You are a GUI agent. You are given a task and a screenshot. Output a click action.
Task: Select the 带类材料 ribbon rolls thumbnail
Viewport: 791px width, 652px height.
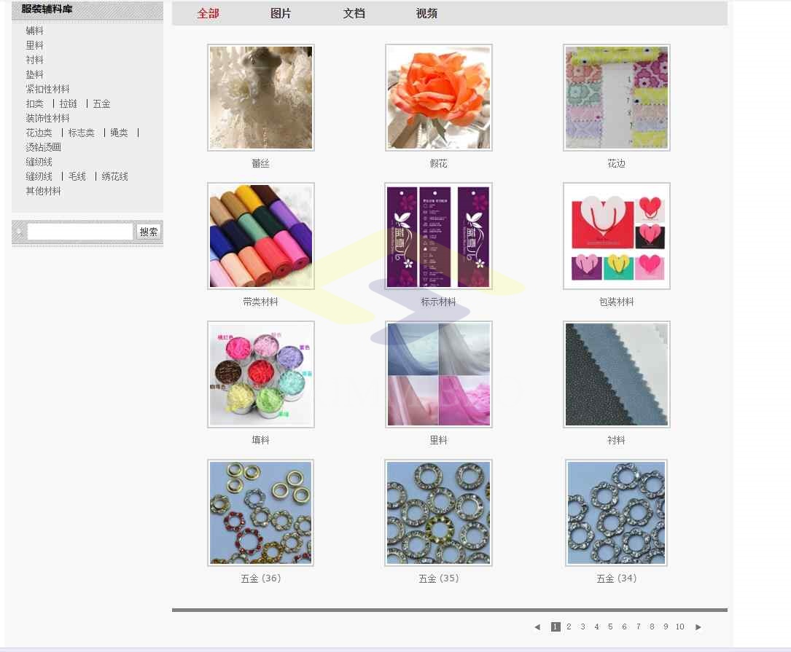[x=260, y=236]
